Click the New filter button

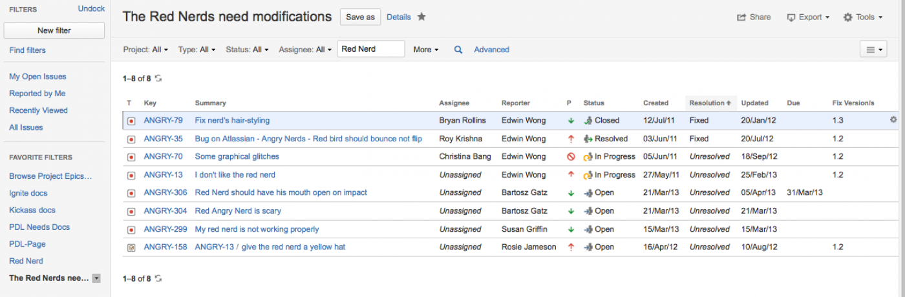54,30
